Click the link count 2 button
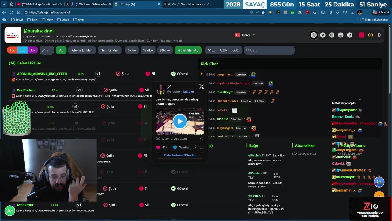This screenshot has height=221, width=392. (x=47, y=50)
